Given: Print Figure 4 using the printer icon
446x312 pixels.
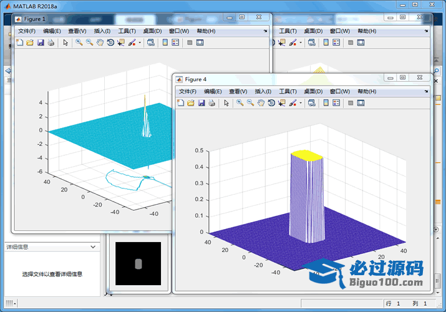Looking at the screenshot, I should (x=212, y=103).
